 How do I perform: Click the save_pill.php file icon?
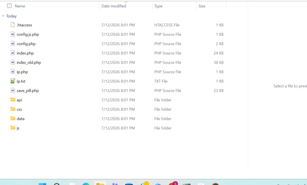point(13,90)
